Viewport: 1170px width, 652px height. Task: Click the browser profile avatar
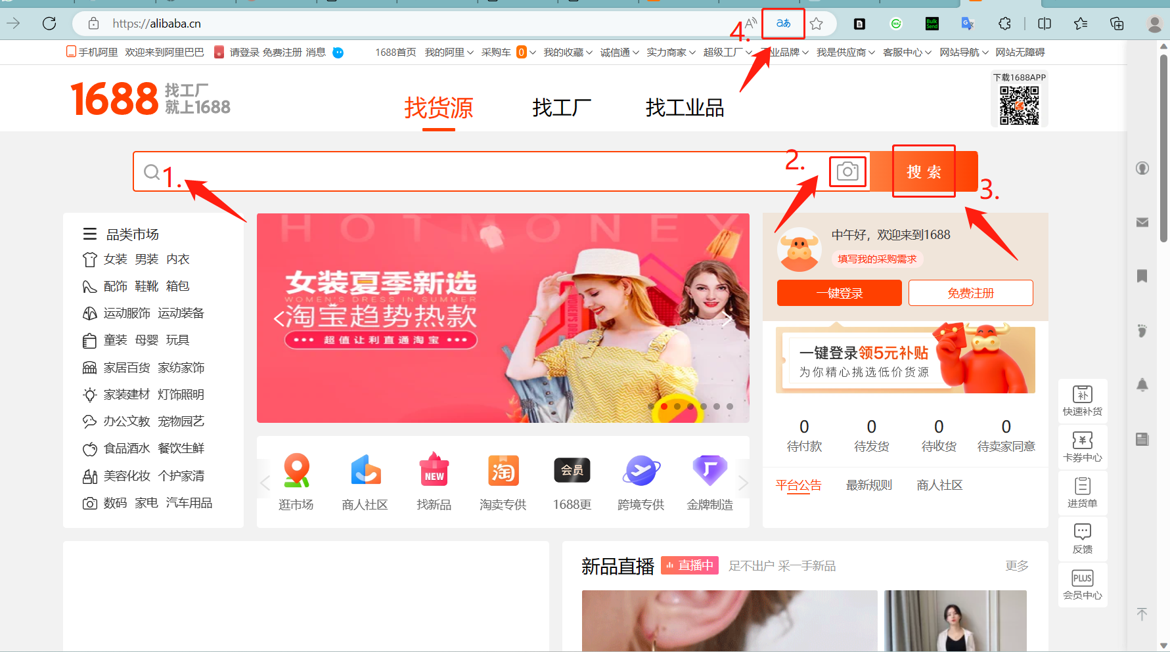pos(1154,24)
